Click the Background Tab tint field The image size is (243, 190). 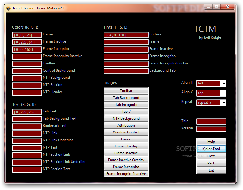(126, 71)
